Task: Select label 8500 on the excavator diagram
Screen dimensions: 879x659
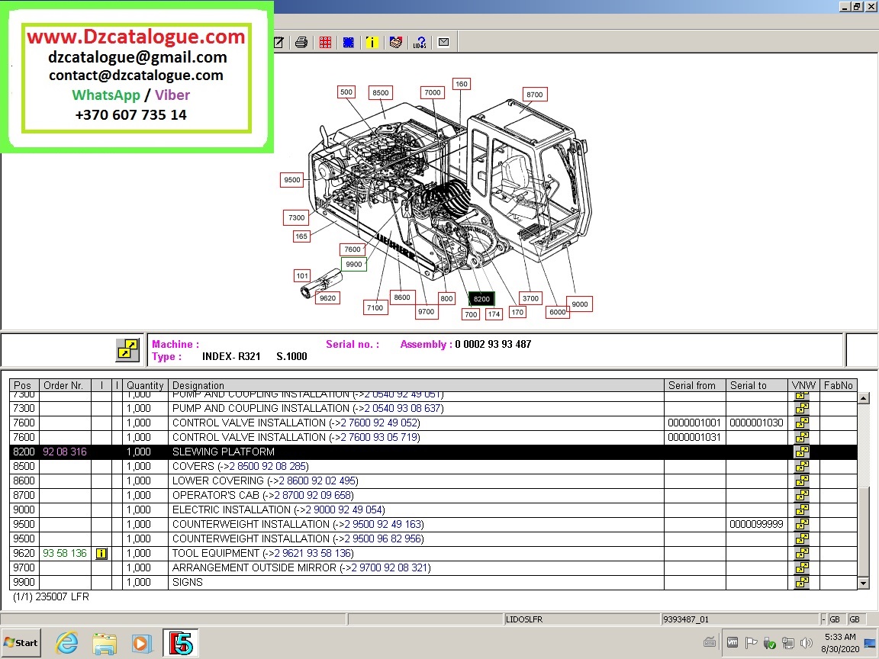Action: click(x=380, y=92)
